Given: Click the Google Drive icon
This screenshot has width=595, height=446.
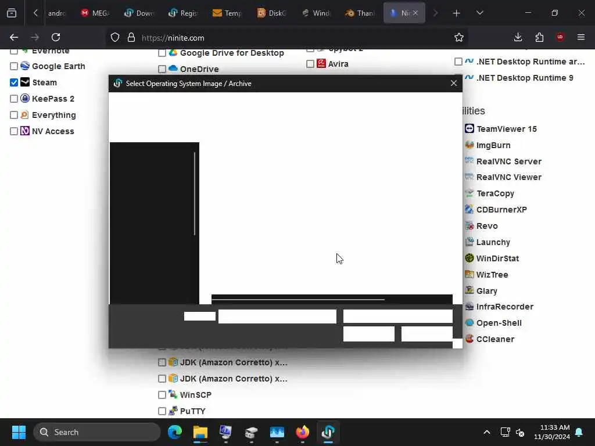Looking at the screenshot, I should point(173,53).
